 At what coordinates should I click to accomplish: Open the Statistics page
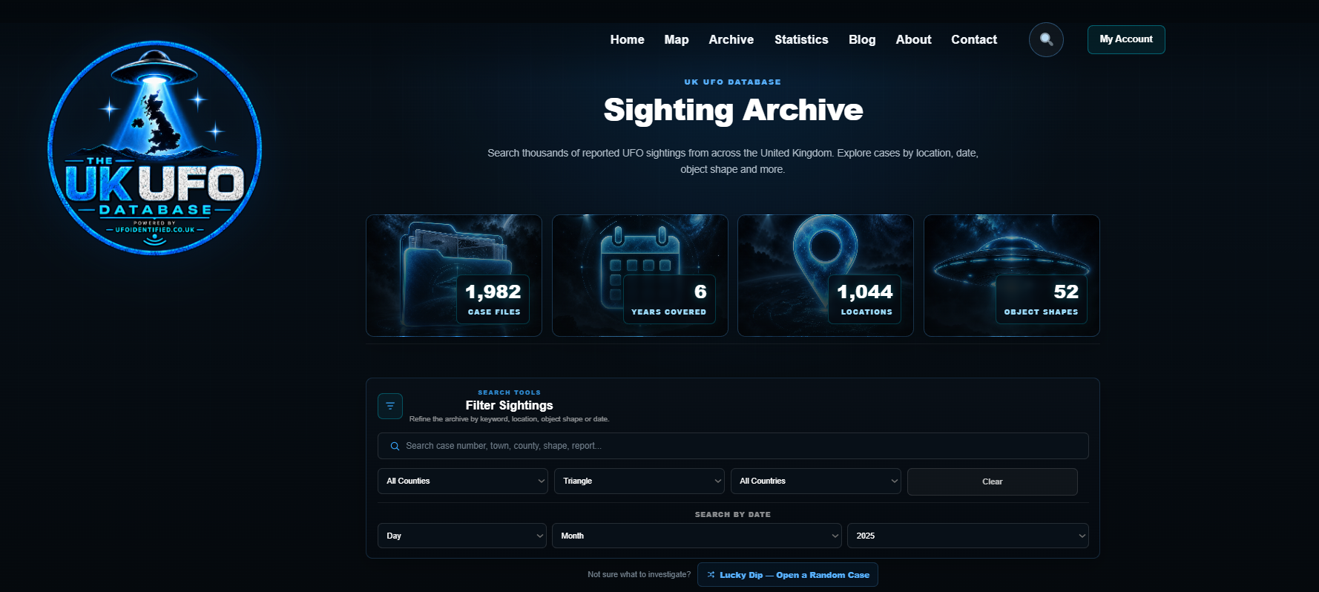(x=801, y=39)
